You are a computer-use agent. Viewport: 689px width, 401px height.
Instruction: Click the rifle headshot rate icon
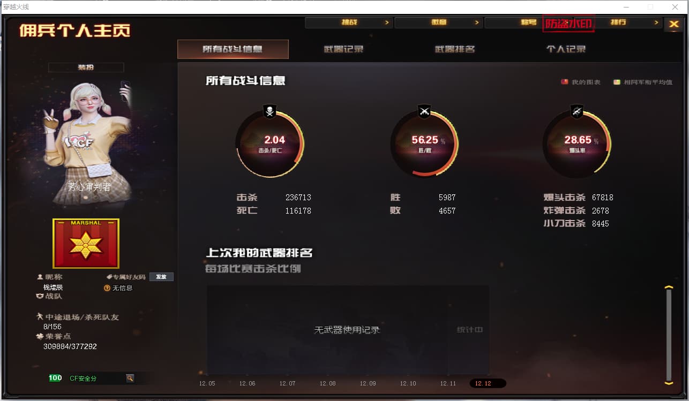[577, 111]
